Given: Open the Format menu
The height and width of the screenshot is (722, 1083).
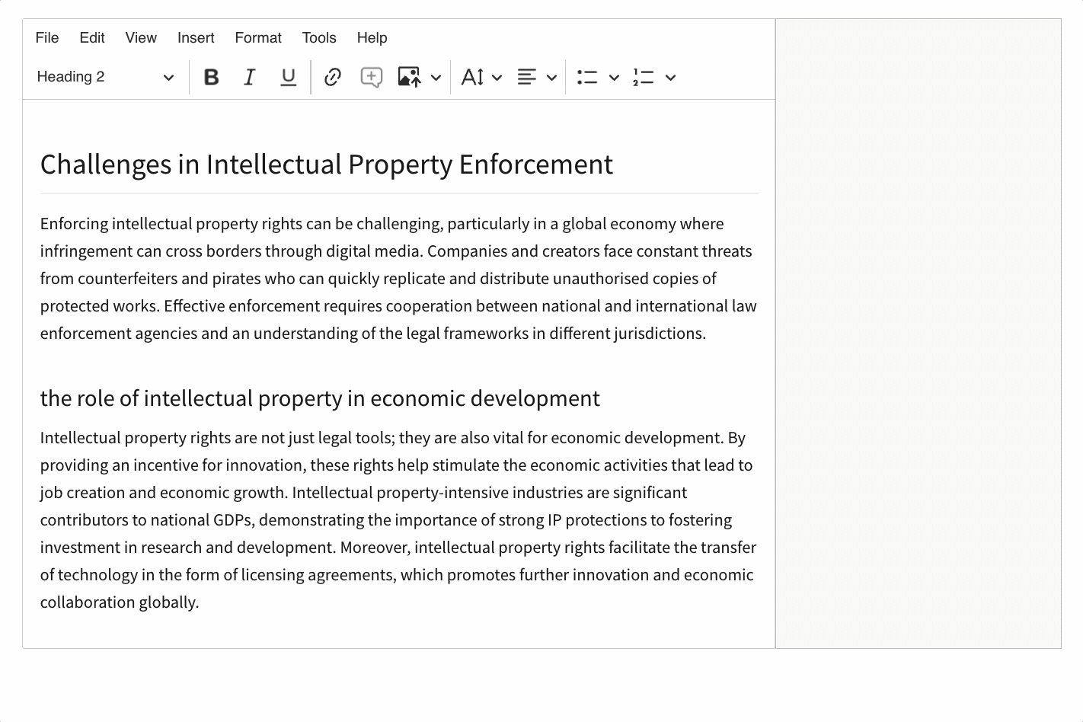Looking at the screenshot, I should pyautogui.click(x=258, y=38).
